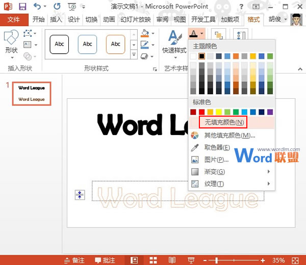This screenshot has width=306, height=265.
Task: Click the user account avatar picture
Action: (x=296, y=19)
